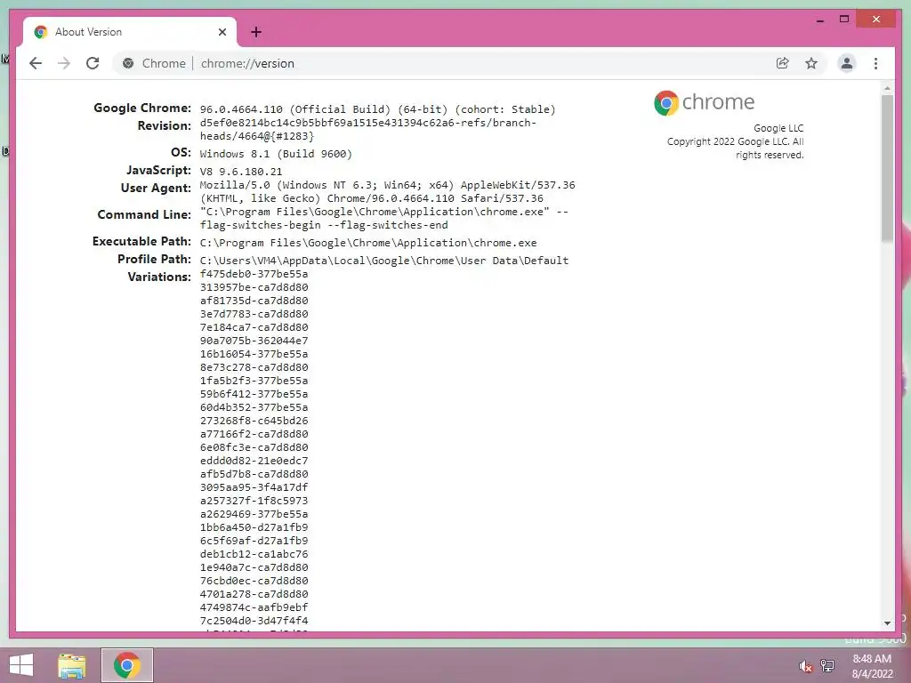Click variation a77166f2-ca7d8d80
The height and width of the screenshot is (683, 911).
(x=254, y=434)
